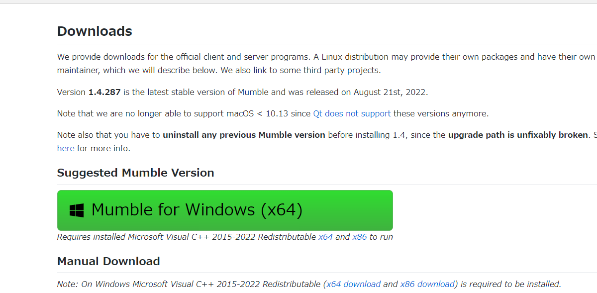597x293 pixels.
Task: Click the 'Downloads' page heading
Action: click(x=95, y=31)
